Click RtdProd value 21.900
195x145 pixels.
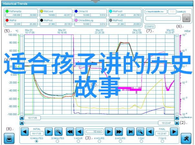pyautogui.click(x=48, y=24)
